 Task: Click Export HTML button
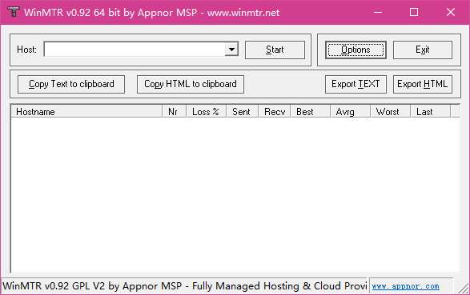(423, 84)
